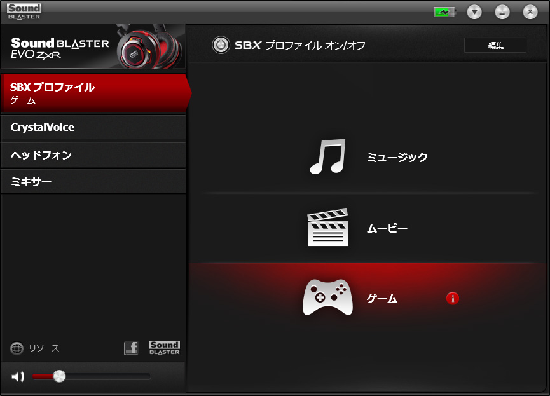Viewport: 550px width, 396px height.
Task: Open the title bar dropdown arrow button
Action: point(474,12)
